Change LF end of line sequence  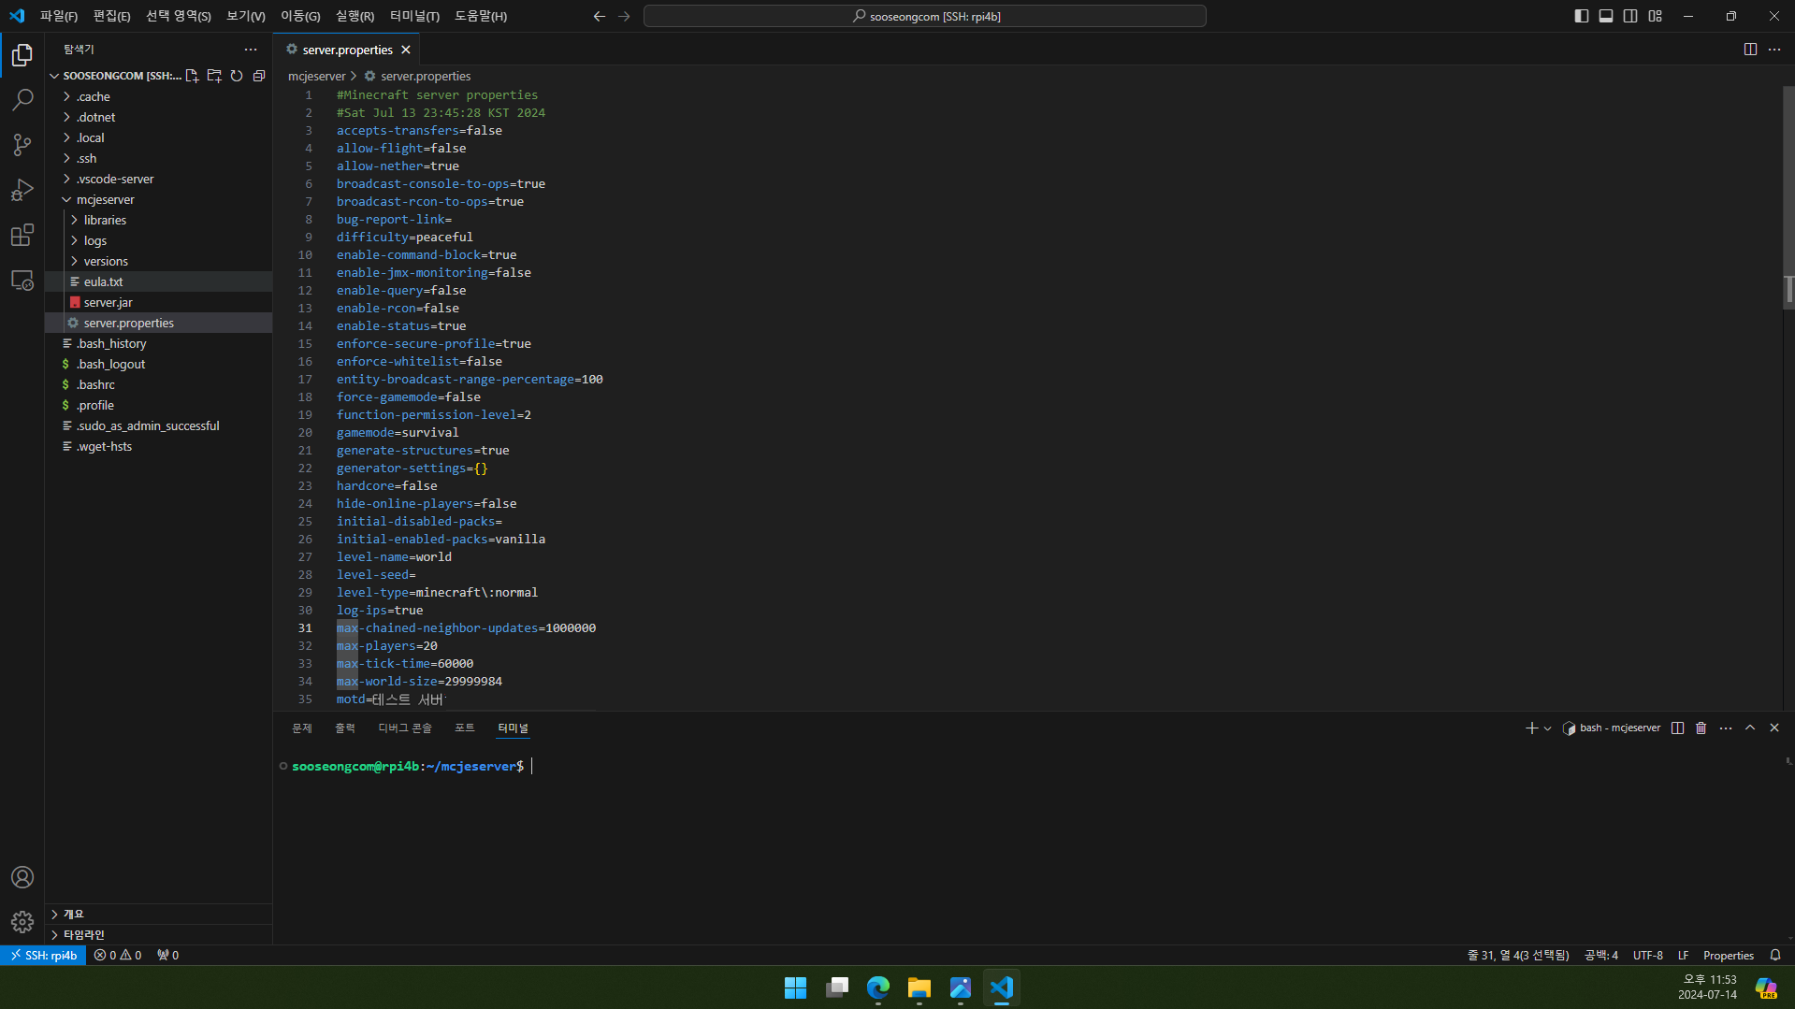(x=1683, y=955)
